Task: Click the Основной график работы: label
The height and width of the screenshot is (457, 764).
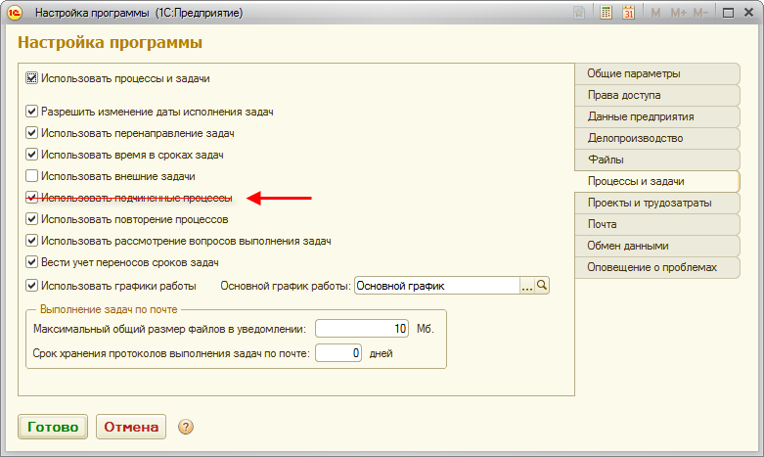Action: pos(286,286)
